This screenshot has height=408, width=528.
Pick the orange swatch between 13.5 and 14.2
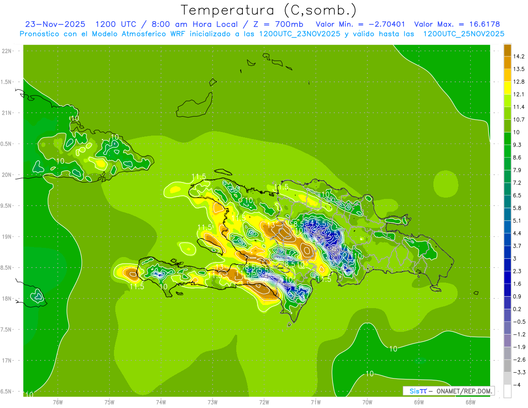point(507,62)
